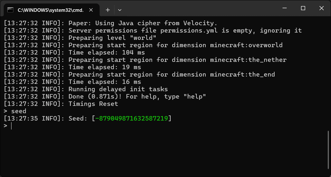
Task: Click the typed "seed" command line
Action: [x=15, y=111]
